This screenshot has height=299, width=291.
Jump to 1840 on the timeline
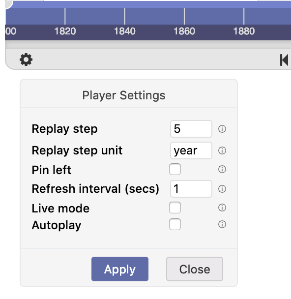(x=125, y=31)
